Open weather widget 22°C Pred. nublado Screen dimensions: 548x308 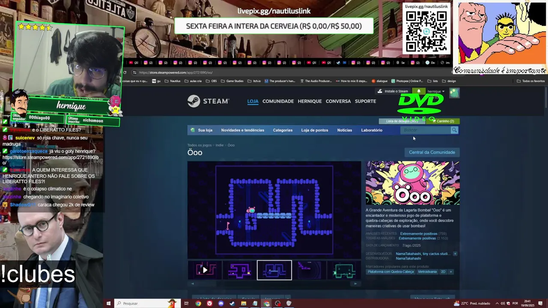472,303
